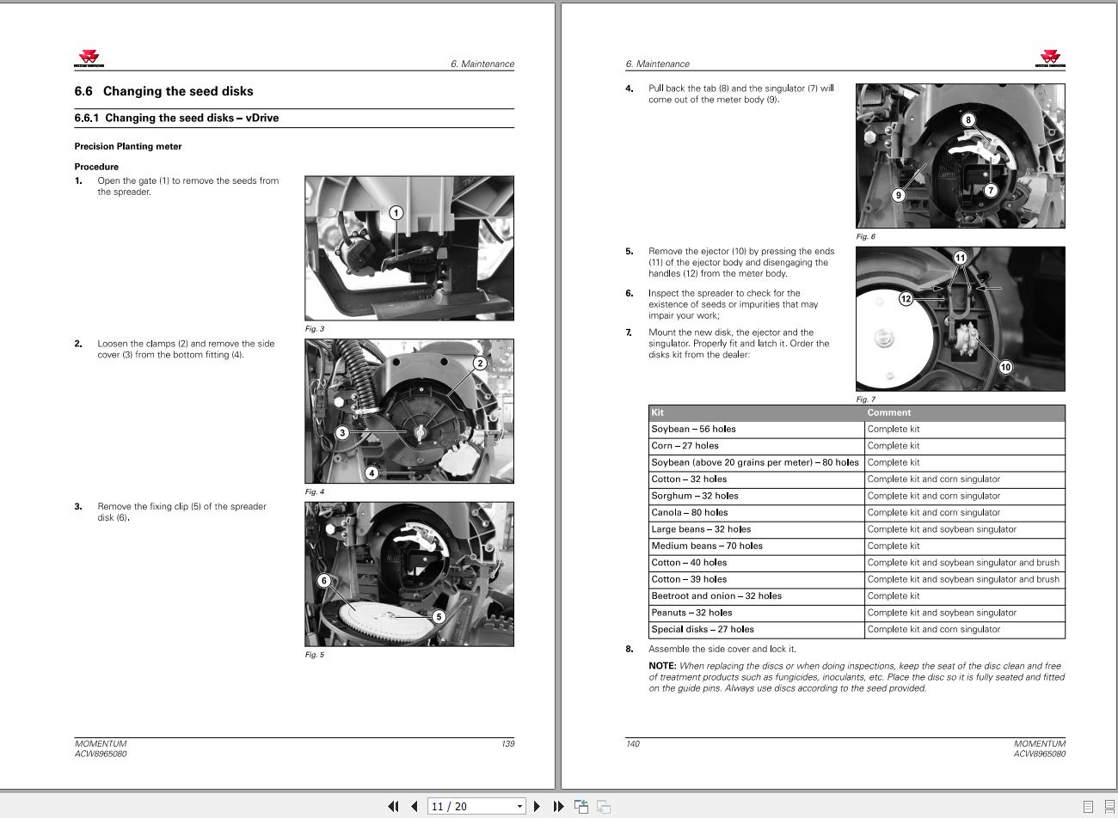
Task: Click page number 139 in footer
Action: pyautogui.click(x=507, y=743)
